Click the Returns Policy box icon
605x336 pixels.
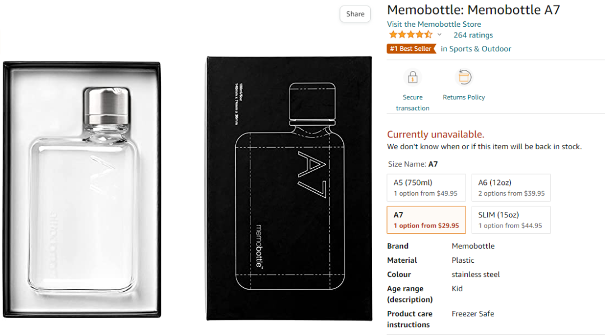pos(464,77)
